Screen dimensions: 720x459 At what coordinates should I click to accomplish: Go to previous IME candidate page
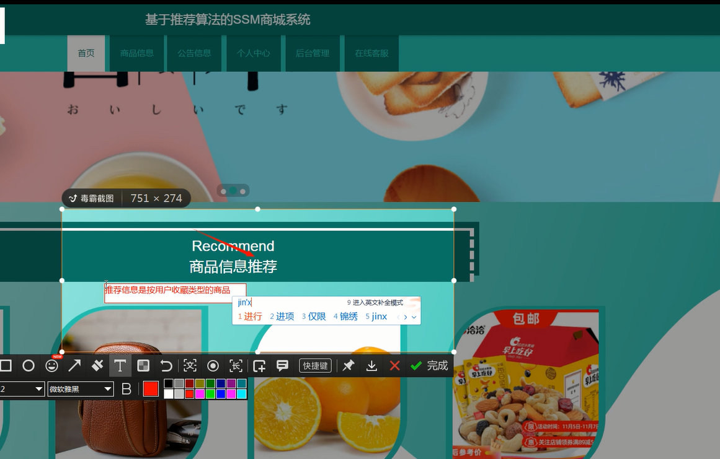point(398,317)
